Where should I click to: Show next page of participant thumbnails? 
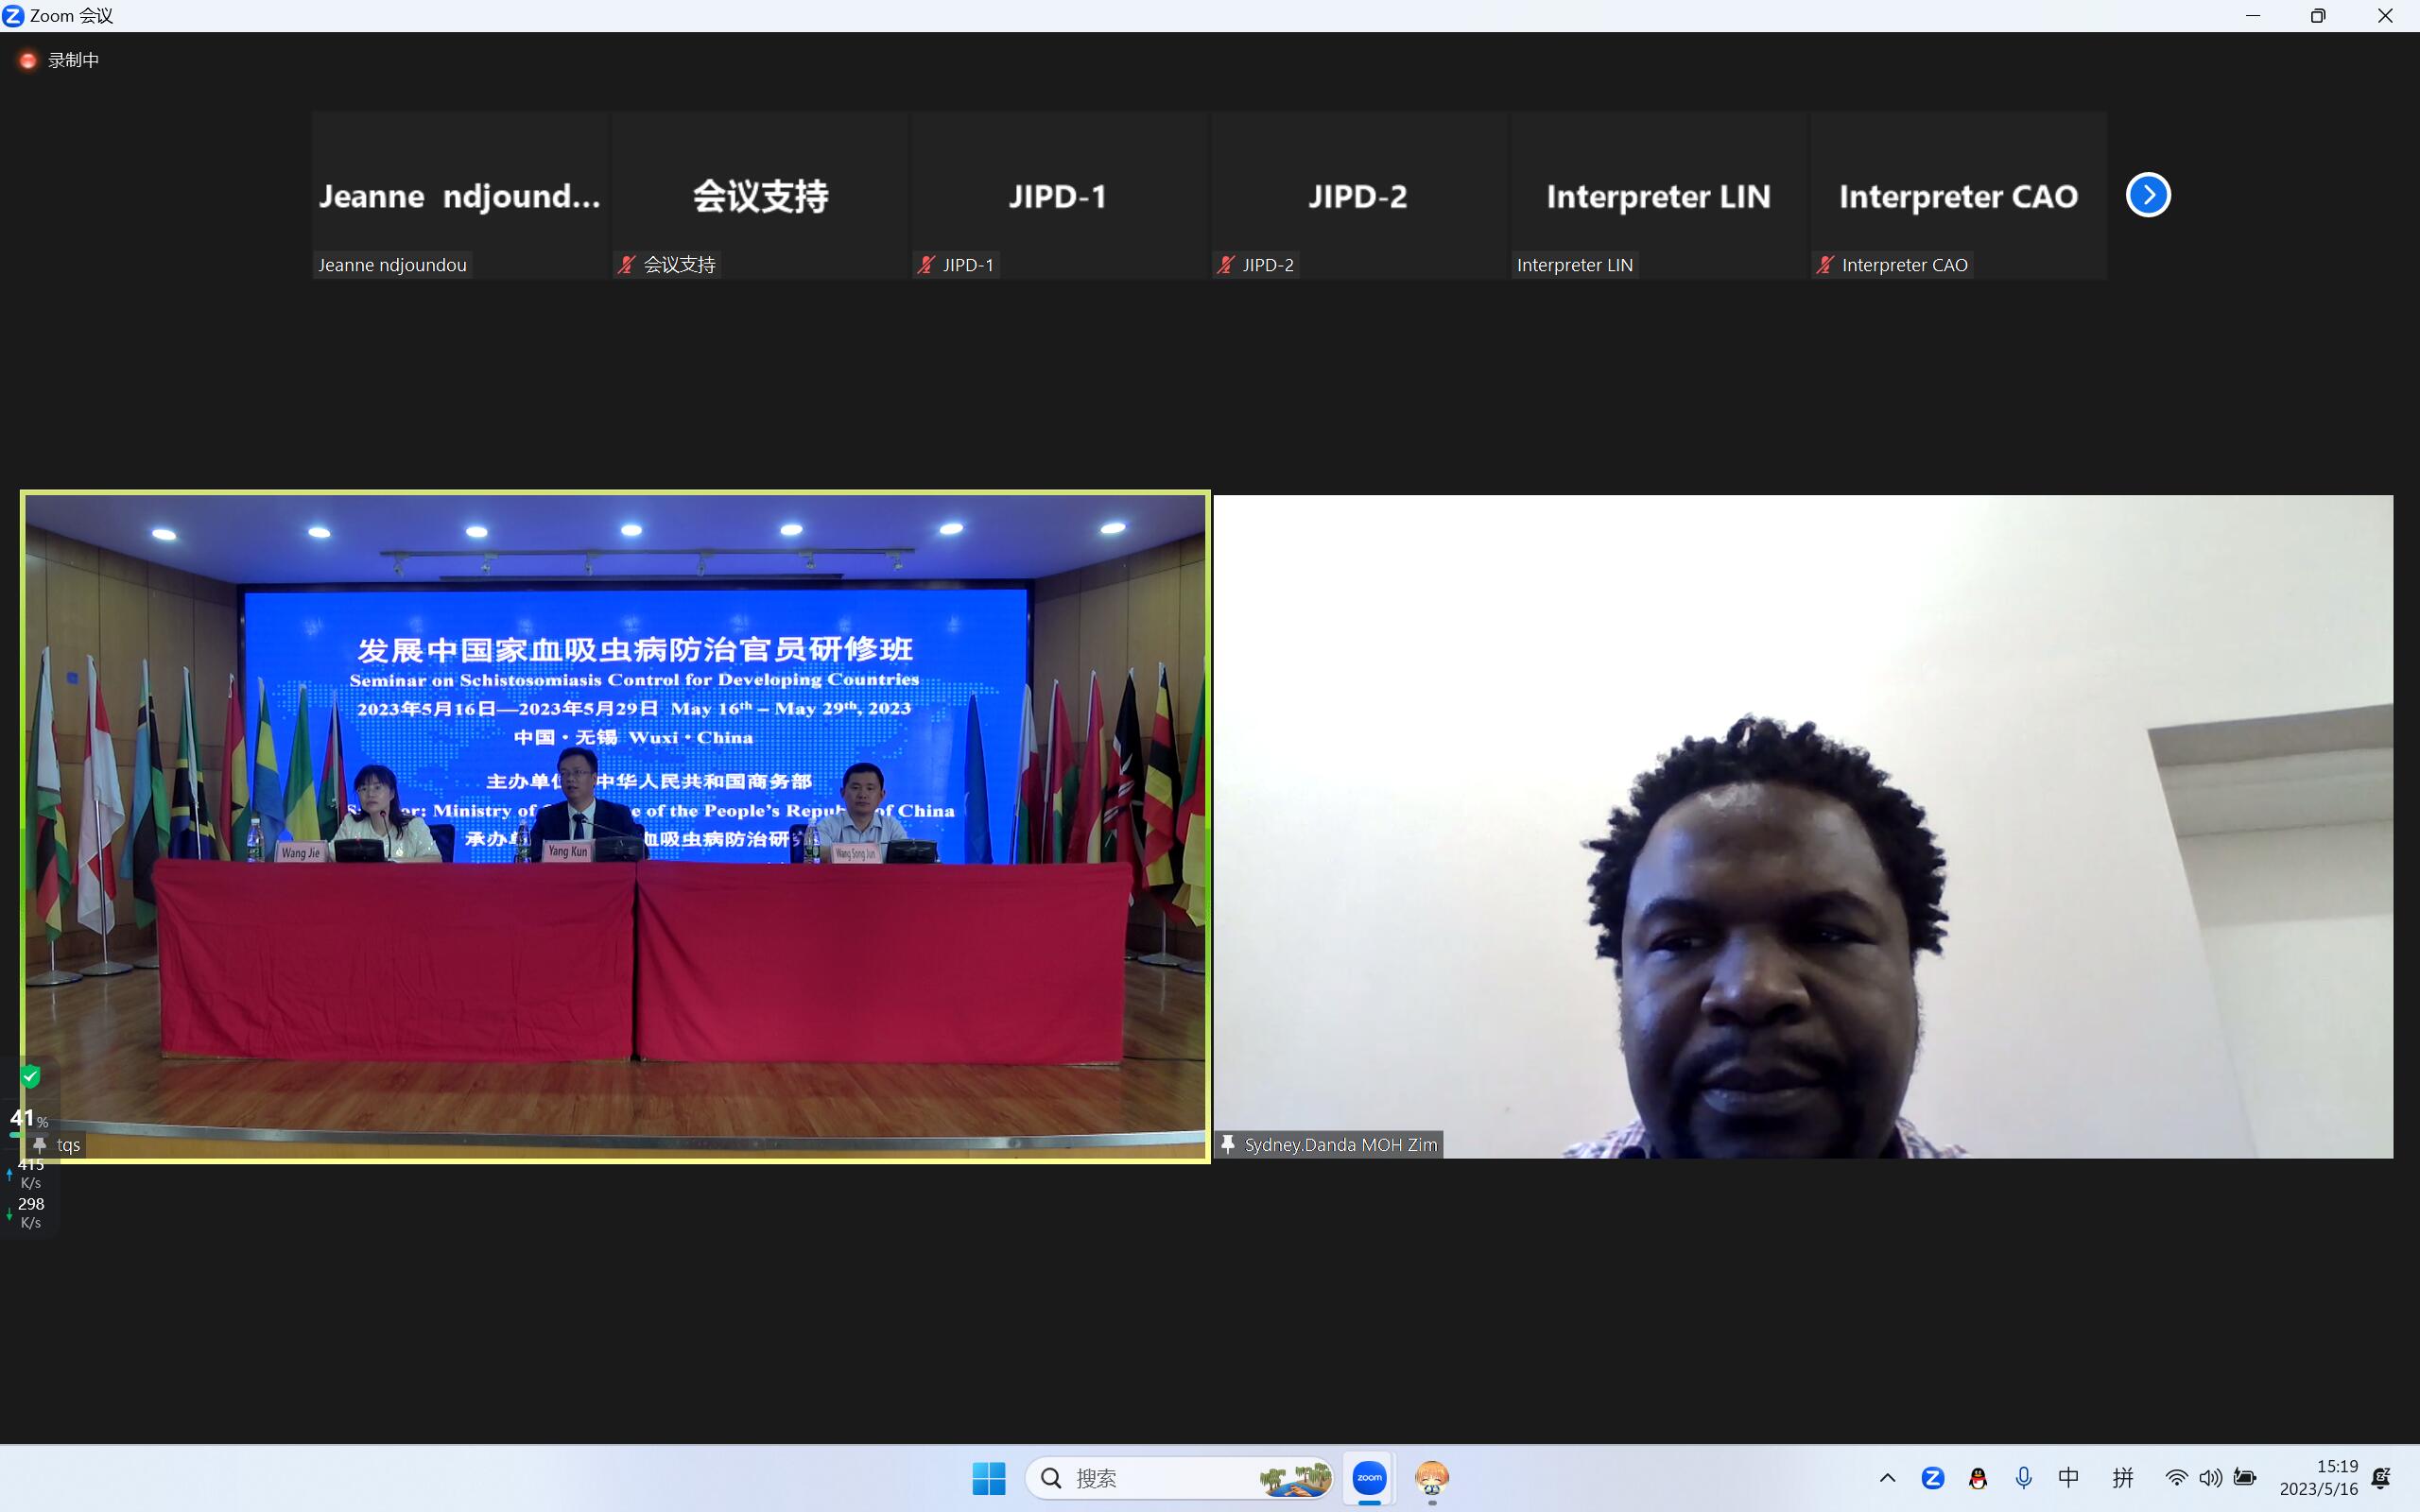[x=2148, y=195]
